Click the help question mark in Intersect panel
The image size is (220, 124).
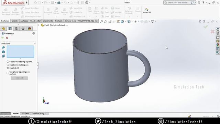coord(34,33)
